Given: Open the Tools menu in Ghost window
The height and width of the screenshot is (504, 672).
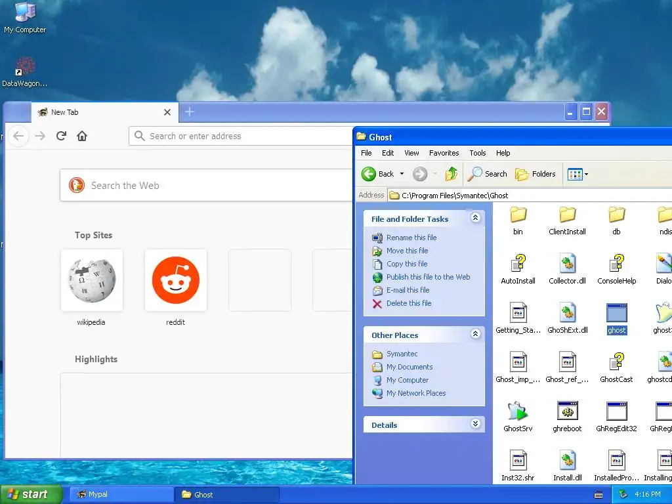Looking at the screenshot, I should [x=478, y=153].
